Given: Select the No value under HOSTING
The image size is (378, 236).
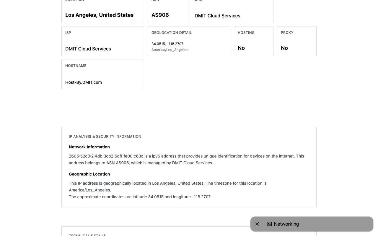Looking at the screenshot, I should pos(241,48).
